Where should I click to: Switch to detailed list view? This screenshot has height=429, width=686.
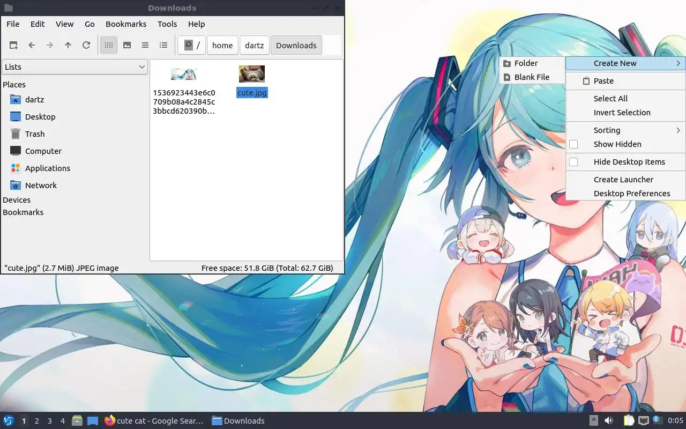[x=163, y=46]
